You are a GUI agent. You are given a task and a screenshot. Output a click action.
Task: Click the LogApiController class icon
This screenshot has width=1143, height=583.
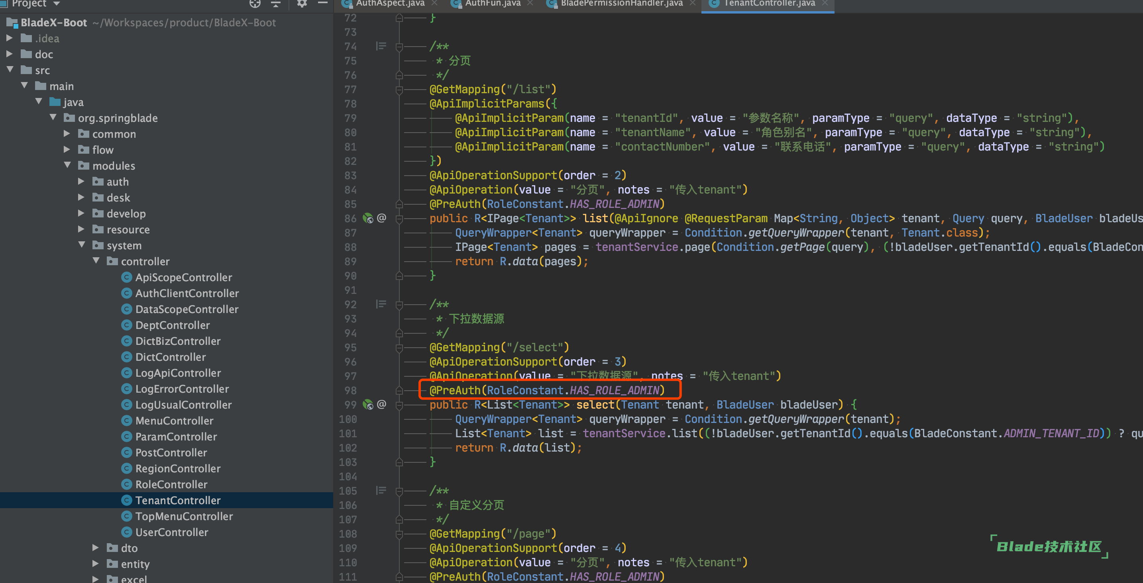click(126, 373)
